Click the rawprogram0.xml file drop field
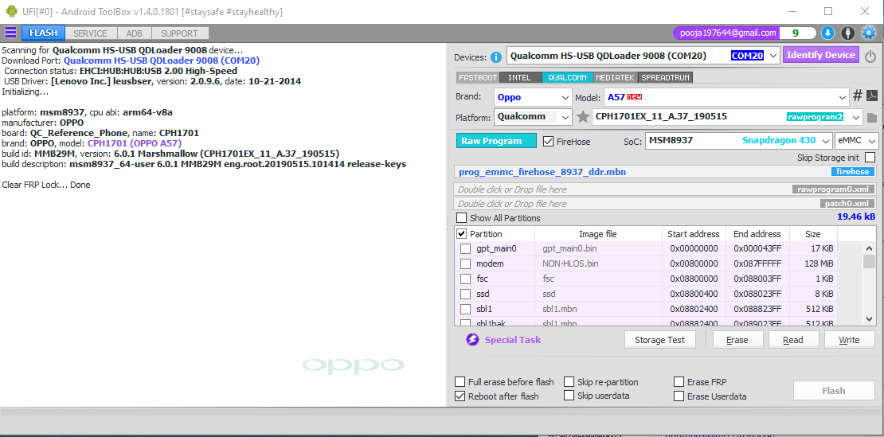The width and height of the screenshot is (884, 437). point(665,189)
